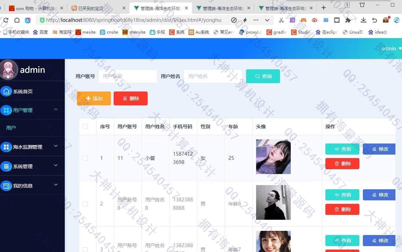Toggle the select-all checkbox in table header

coord(85,127)
